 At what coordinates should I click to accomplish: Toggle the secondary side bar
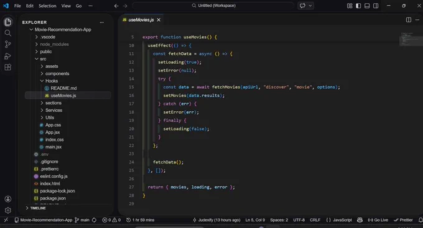point(376,6)
